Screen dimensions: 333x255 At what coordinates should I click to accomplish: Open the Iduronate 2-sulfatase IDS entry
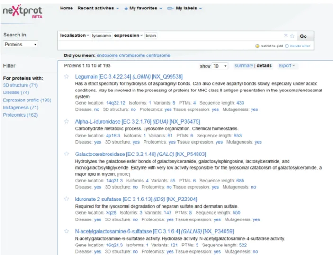[x=136, y=199]
